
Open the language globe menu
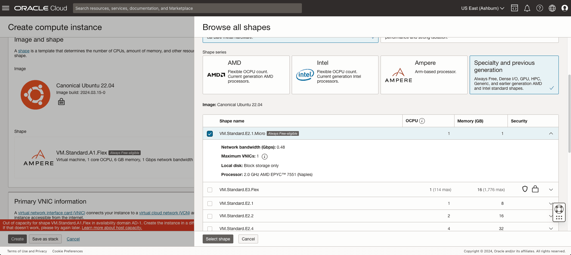[x=552, y=8]
